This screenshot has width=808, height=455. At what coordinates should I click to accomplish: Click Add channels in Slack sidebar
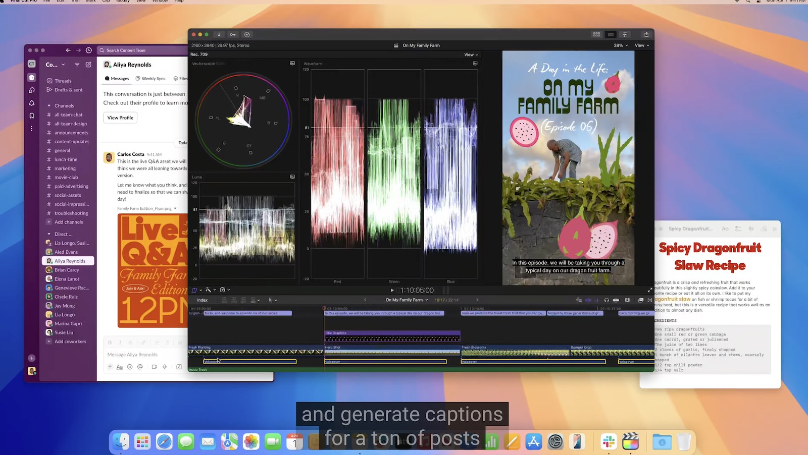69,222
